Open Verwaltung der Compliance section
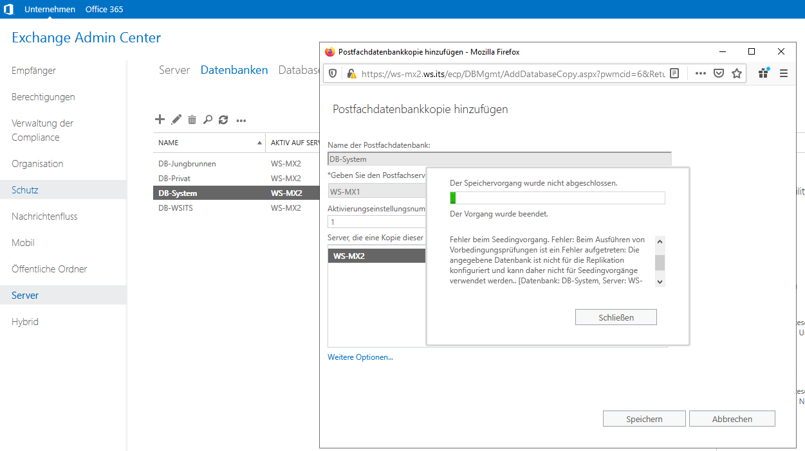Viewport: 805px width, 451px height. 42,130
